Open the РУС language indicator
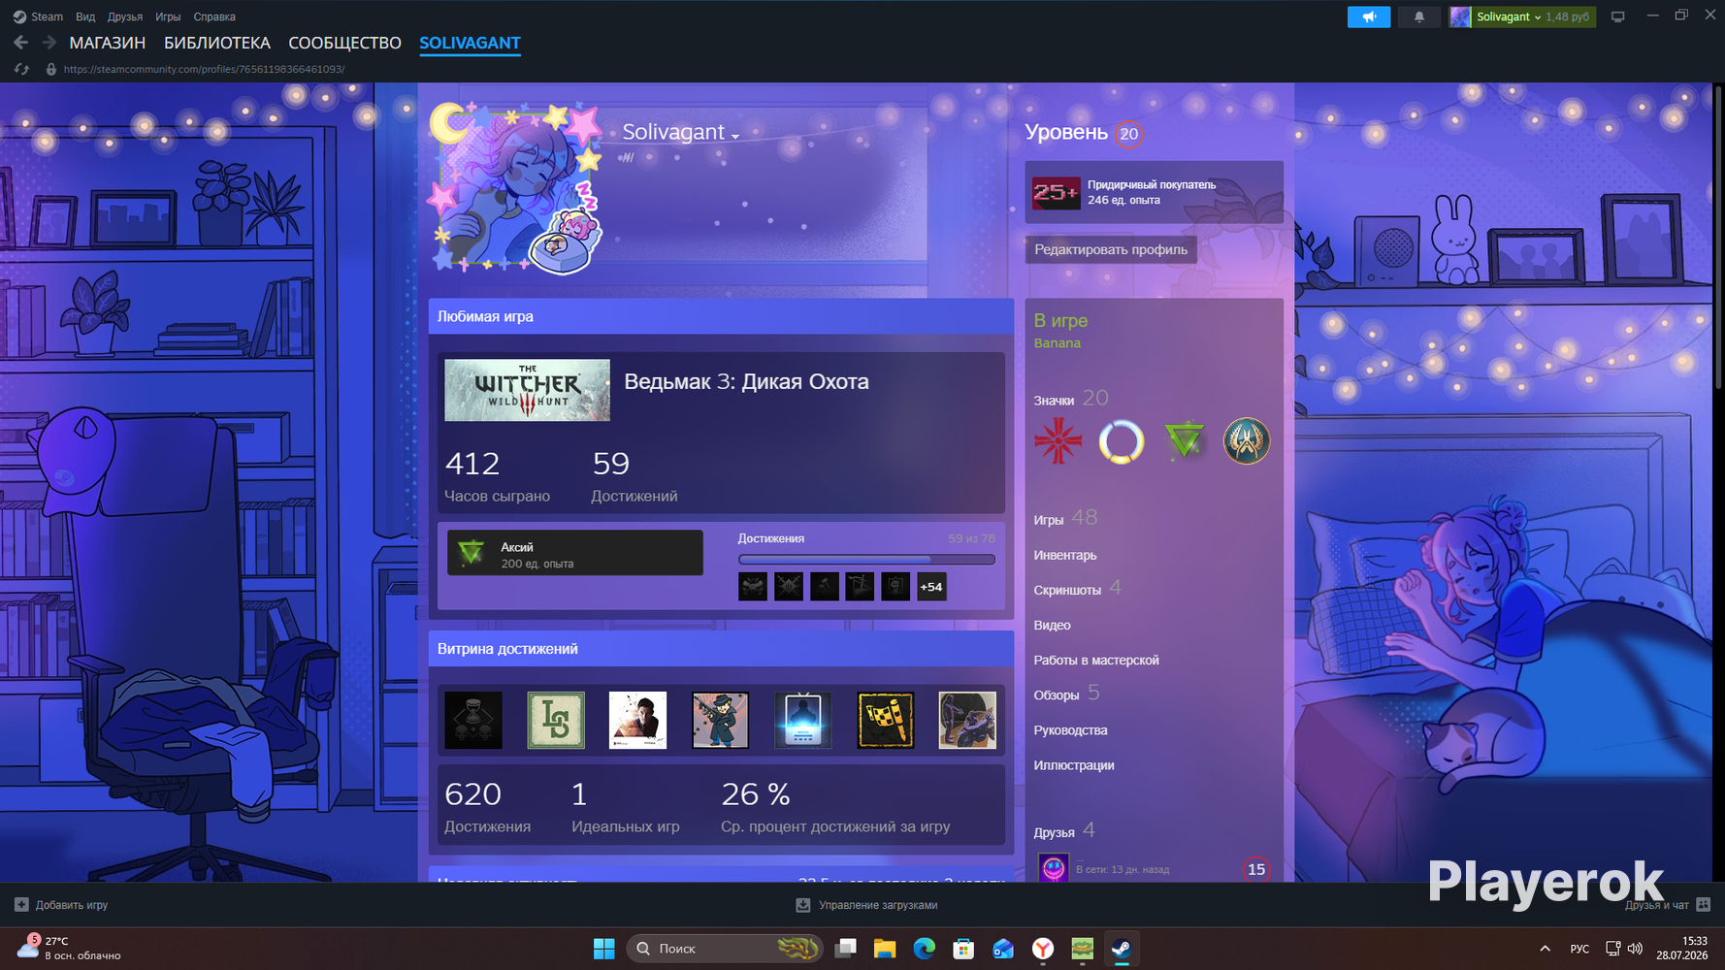Image resolution: width=1725 pixels, height=970 pixels. pos(1579,949)
